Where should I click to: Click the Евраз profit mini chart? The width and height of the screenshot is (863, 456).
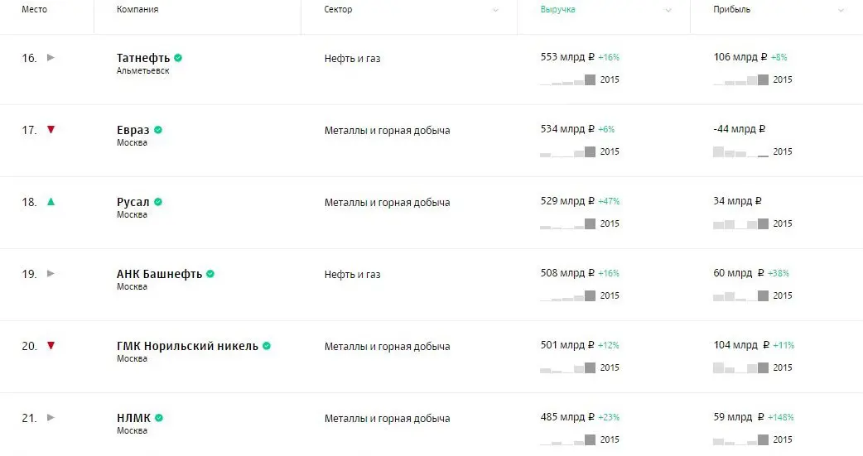[740, 152]
